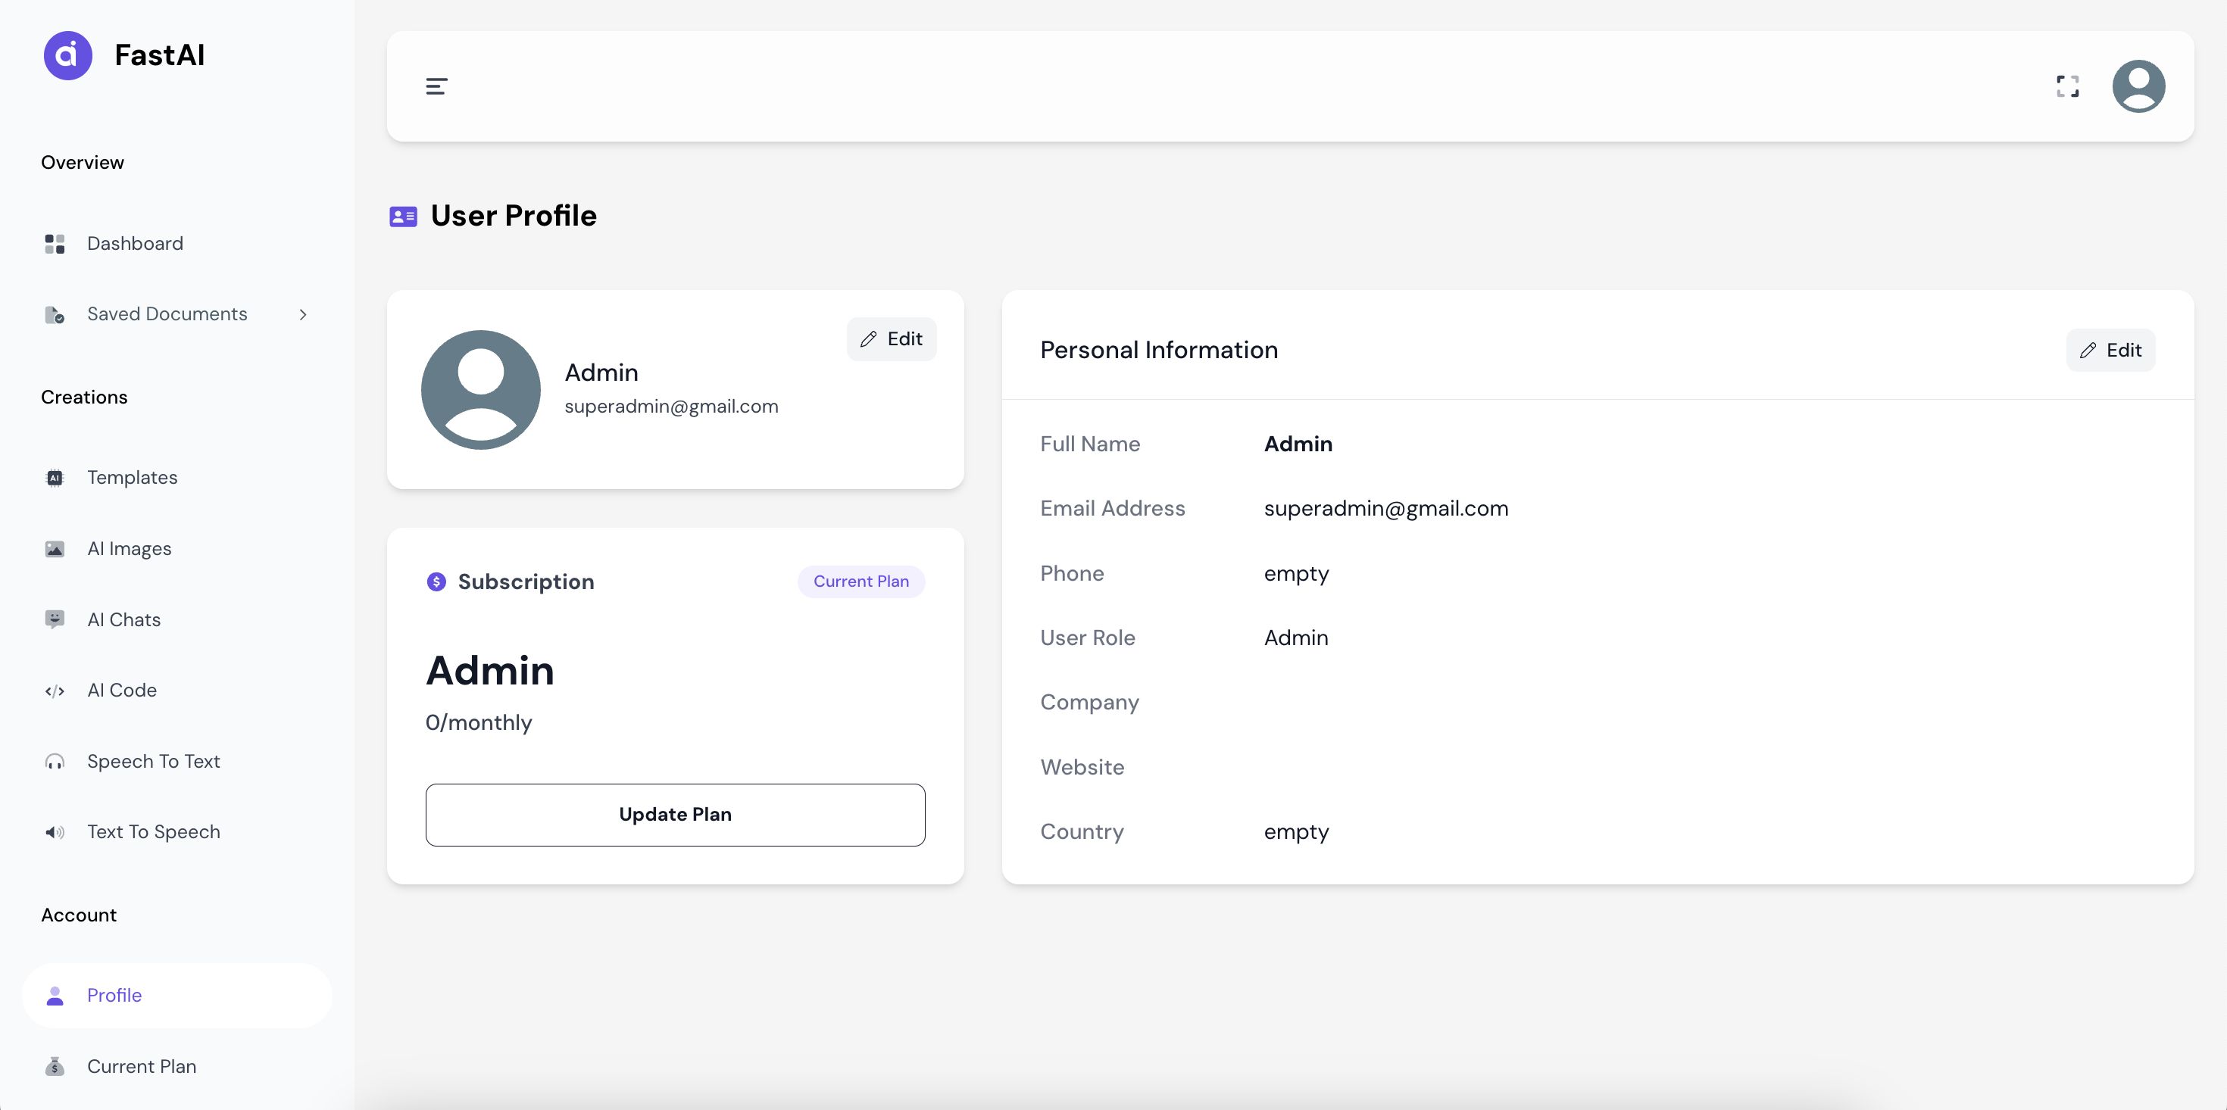Click the AI Images picture icon
The height and width of the screenshot is (1110, 2227).
pos(55,549)
